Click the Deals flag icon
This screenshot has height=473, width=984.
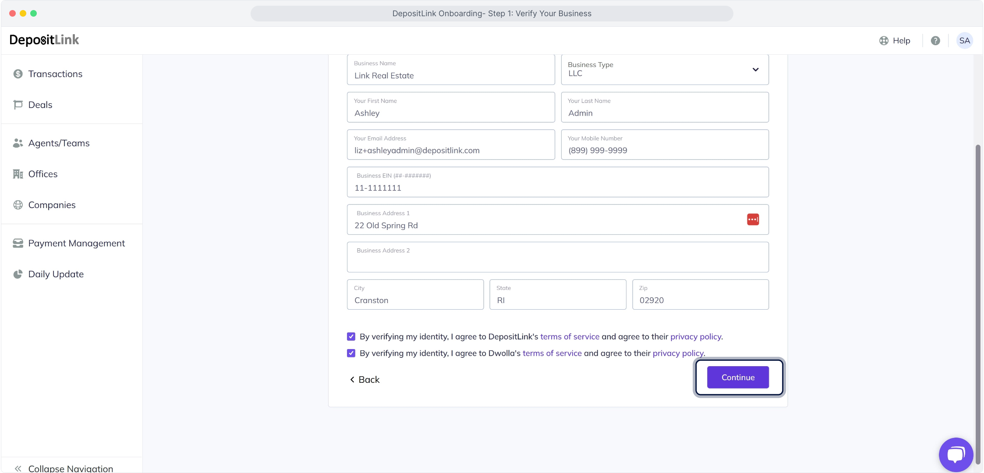(x=18, y=105)
